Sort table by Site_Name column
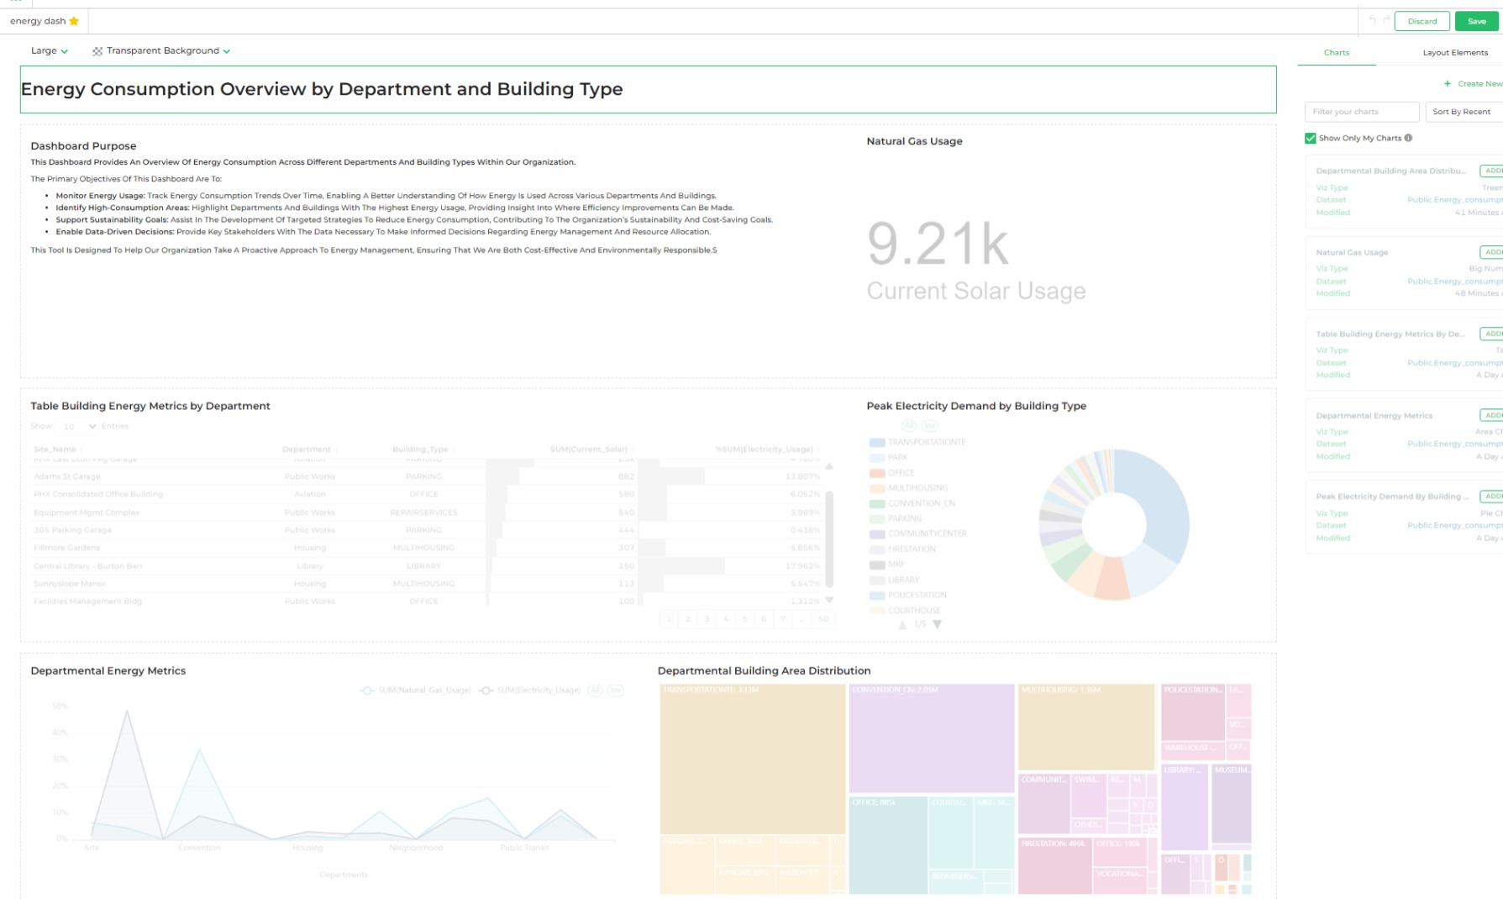Viewport: 1503px width, 899px height. pos(56,449)
